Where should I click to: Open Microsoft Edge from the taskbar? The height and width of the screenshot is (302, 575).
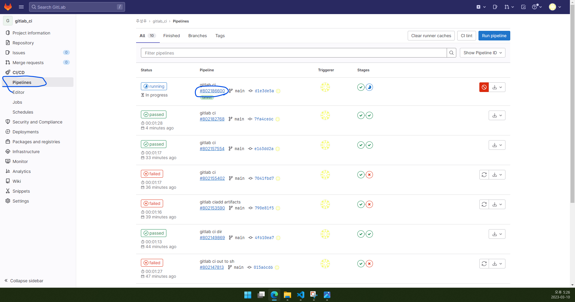click(274, 295)
